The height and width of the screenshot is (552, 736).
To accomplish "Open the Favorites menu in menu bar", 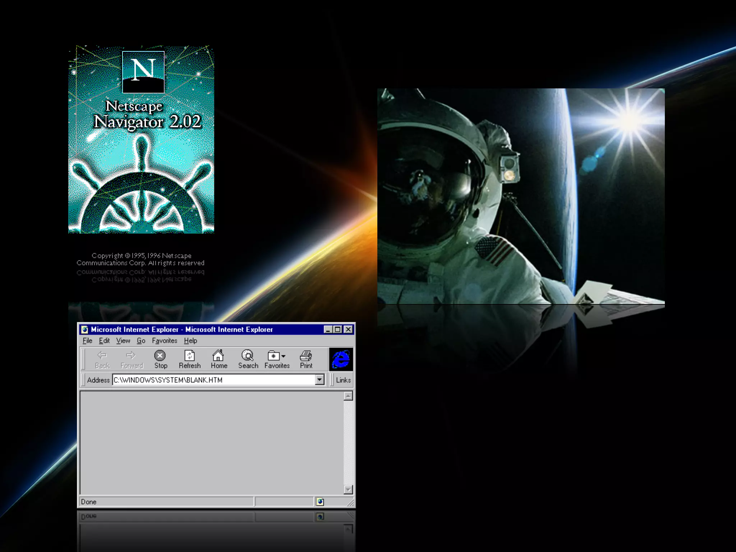I will [x=164, y=340].
